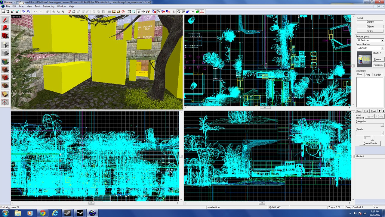The image size is (385, 217).
Task: Toggle the Radius culling red circle icon
Action: coord(123,12)
